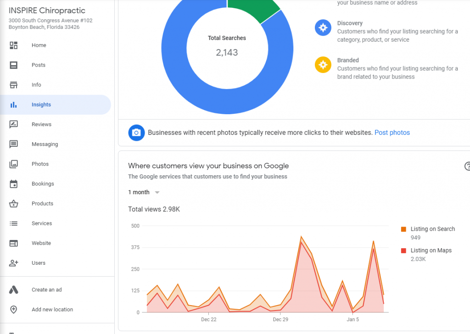The height and width of the screenshot is (334, 470).
Task: Click the Discovery heading text
Action: [350, 23]
